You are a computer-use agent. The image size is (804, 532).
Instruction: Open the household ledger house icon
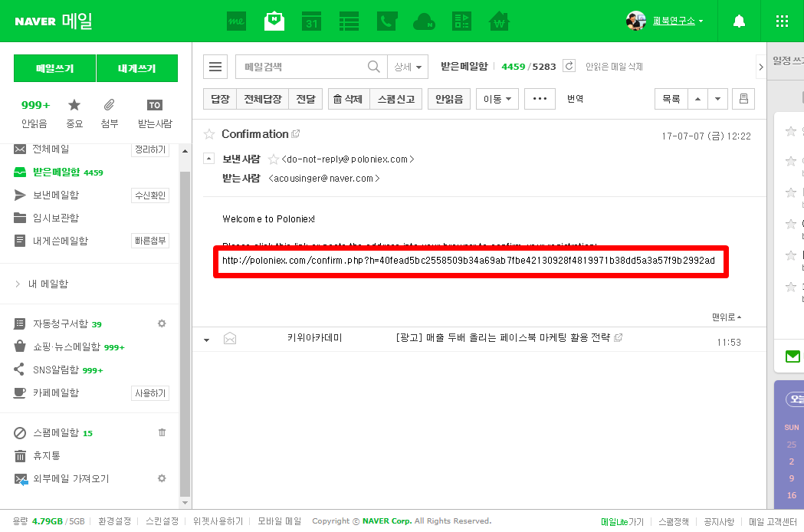[499, 21]
